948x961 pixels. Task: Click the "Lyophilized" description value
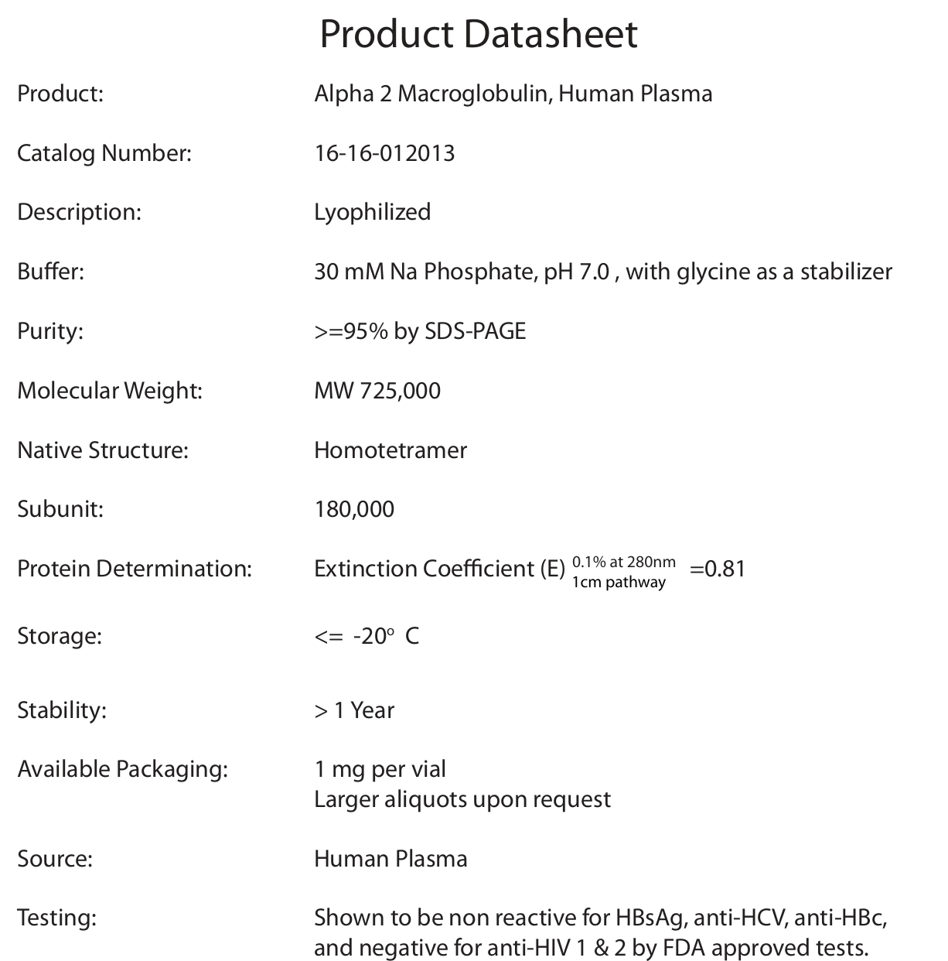372,212
